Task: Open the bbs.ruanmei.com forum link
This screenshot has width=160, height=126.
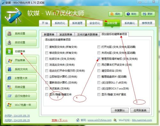Action: (x=142, y=120)
